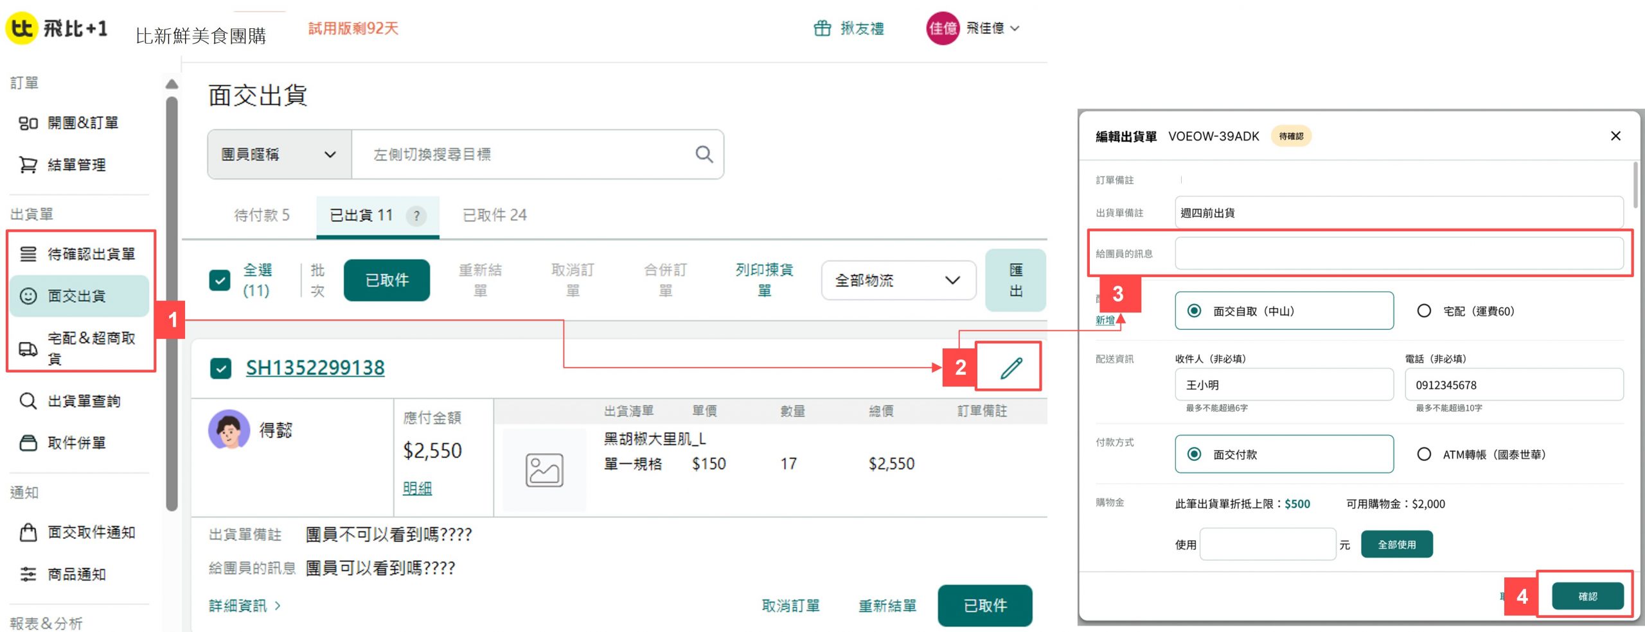Image resolution: width=1645 pixels, height=632 pixels.
Task: Open 結單管理 cart icon in sidebar
Action: point(28,165)
